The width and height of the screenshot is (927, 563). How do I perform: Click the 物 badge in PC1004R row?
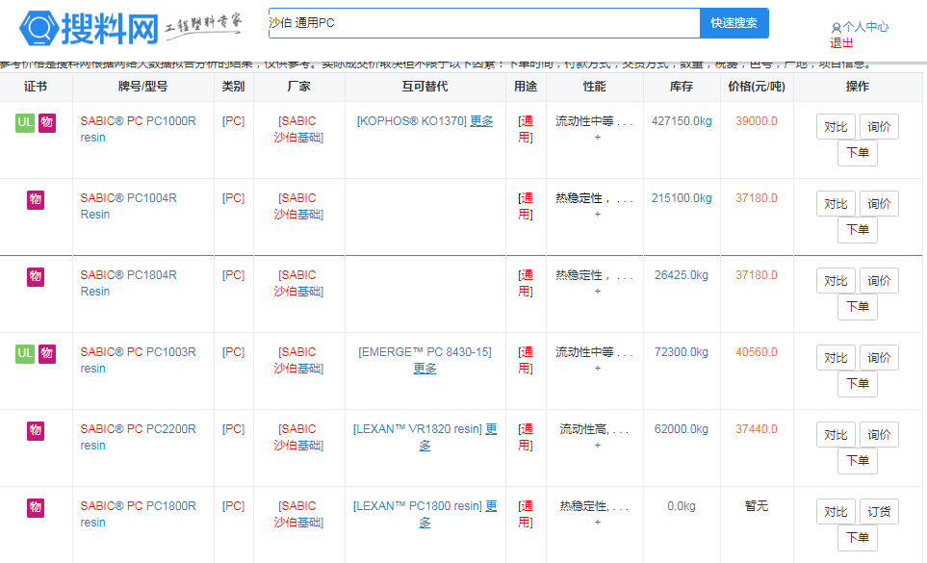pyautogui.click(x=36, y=199)
